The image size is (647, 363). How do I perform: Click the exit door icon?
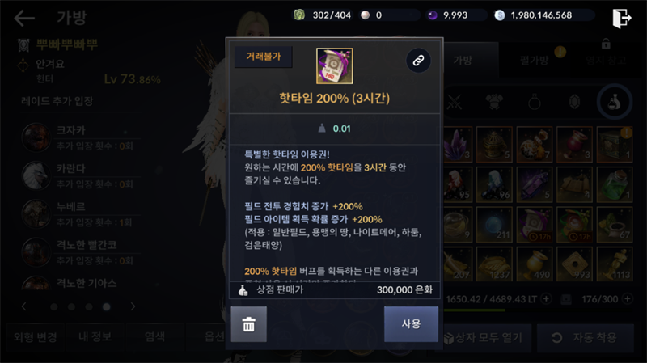[x=622, y=18]
